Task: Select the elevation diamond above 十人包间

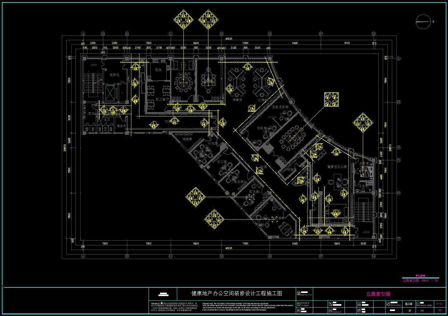Action: coord(183,19)
